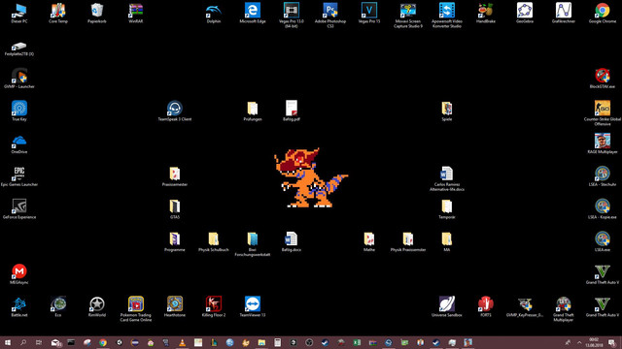The image size is (622, 349).
Task: Launch Universe Sandbox shortcut
Action: click(447, 306)
